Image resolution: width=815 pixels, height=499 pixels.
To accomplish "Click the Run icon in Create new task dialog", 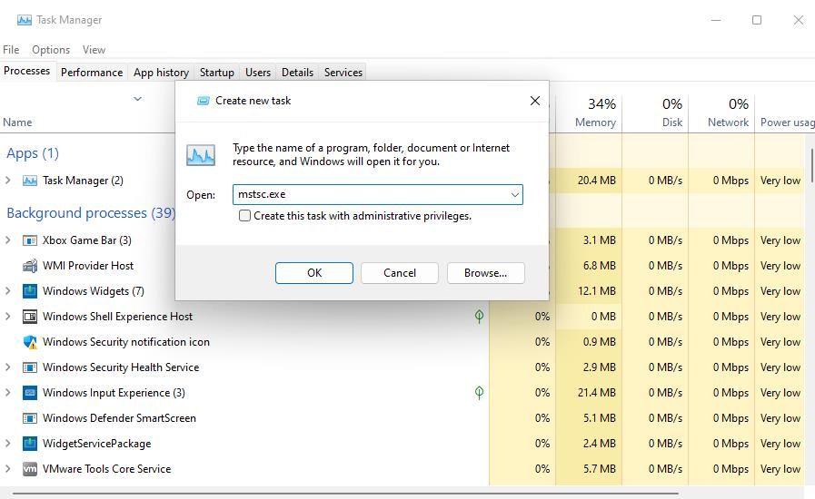I will (x=201, y=155).
